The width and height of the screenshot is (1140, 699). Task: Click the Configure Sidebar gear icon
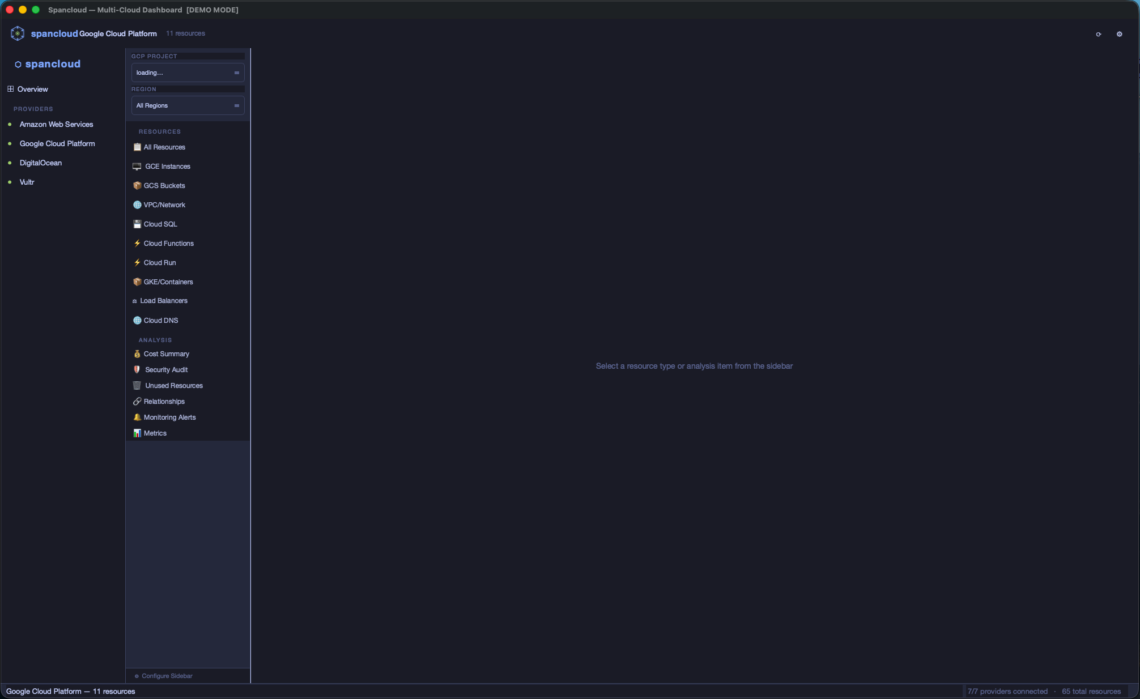coord(137,676)
